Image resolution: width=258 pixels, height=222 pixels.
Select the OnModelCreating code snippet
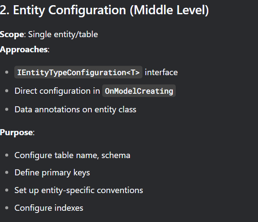pos(139,91)
